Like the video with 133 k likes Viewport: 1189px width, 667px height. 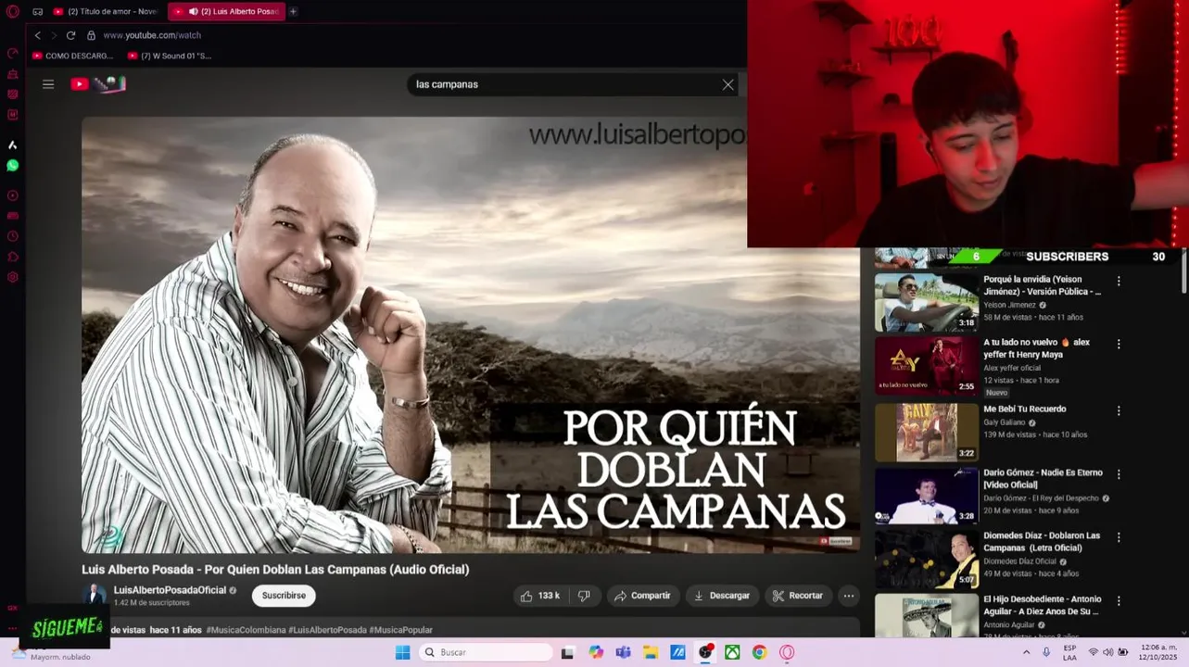click(540, 596)
